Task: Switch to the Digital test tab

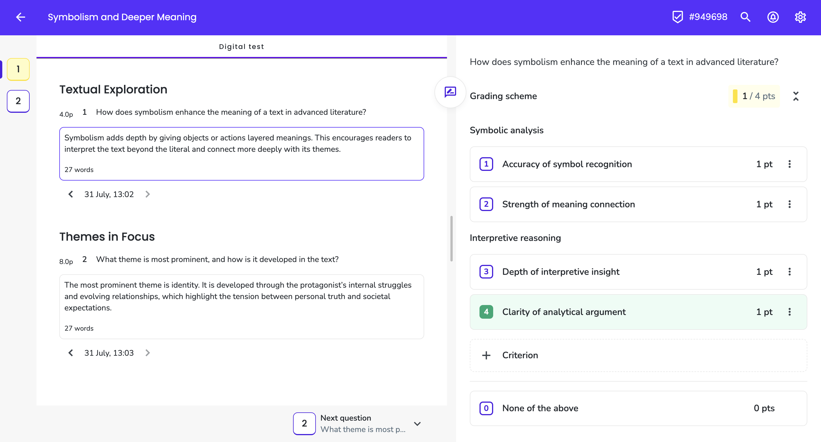Action: pos(241,47)
